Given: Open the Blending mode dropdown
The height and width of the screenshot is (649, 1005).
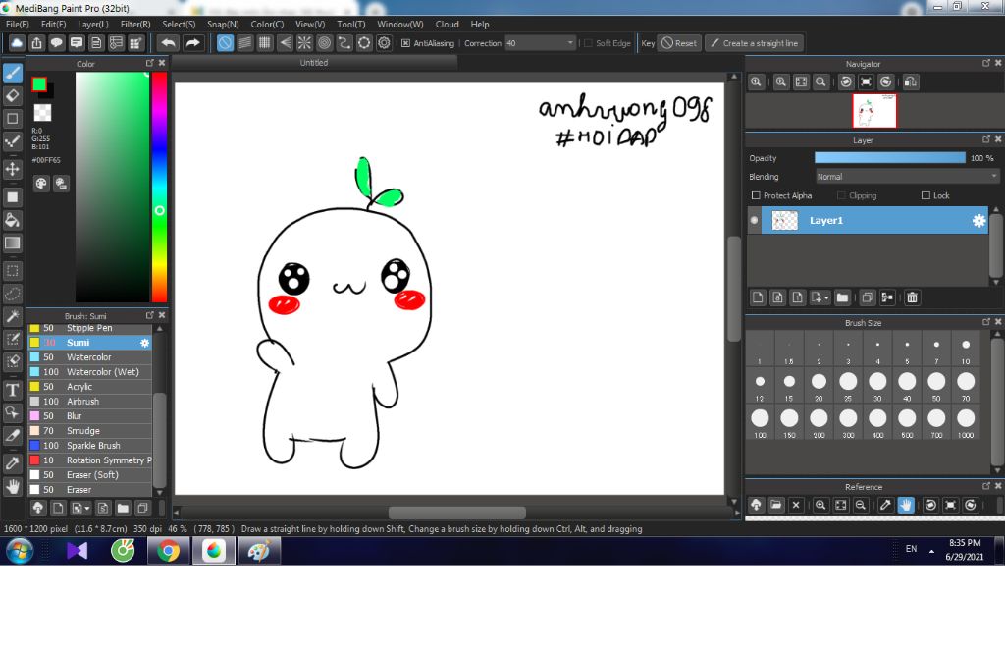Looking at the screenshot, I should point(907,177).
